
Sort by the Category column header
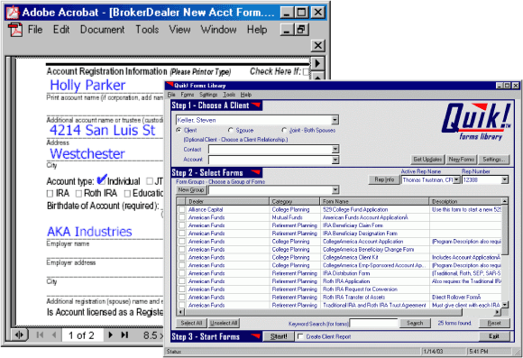point(295,201)
